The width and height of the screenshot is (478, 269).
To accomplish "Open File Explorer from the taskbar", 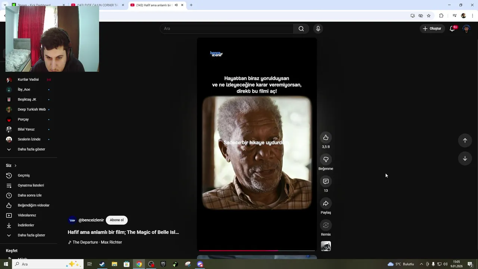I will click(x=114, y=264).
